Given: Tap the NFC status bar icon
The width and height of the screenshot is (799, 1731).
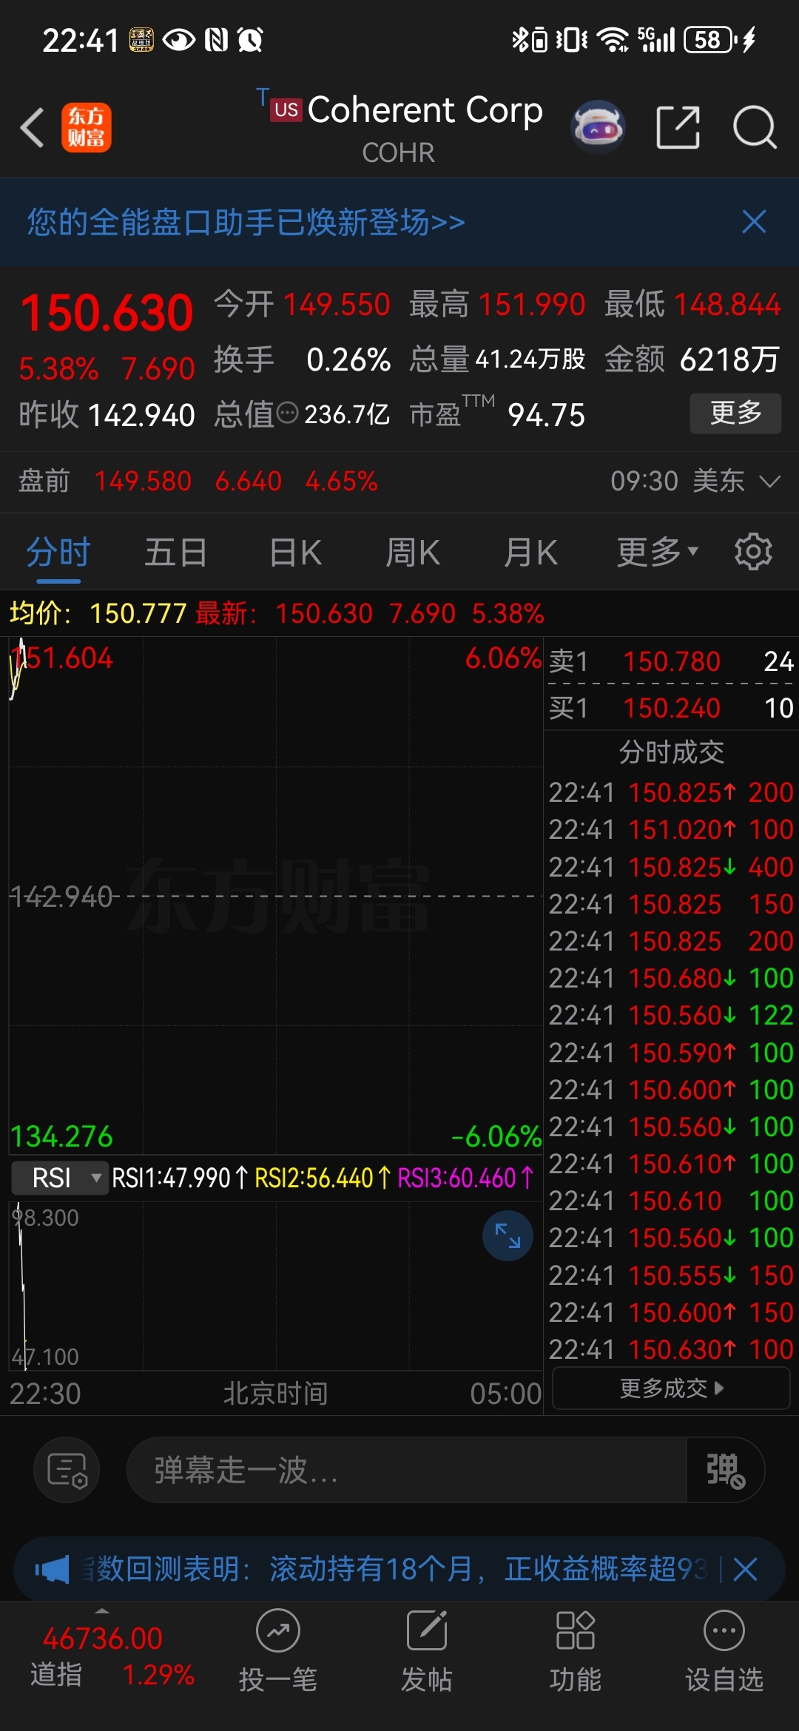Looking at the screenshot, I should point(216,39).
